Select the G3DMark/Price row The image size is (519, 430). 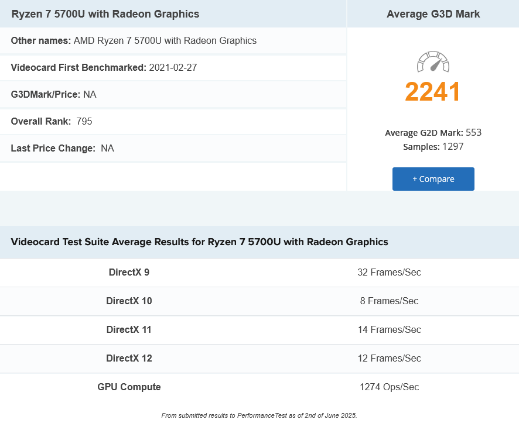point(53,94)
